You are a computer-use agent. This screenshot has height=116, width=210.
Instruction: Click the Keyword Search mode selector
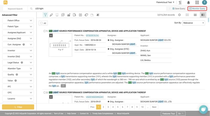(x=15, y=9)
